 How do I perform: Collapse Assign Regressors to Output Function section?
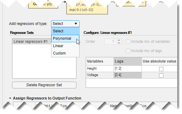(10, 98)
